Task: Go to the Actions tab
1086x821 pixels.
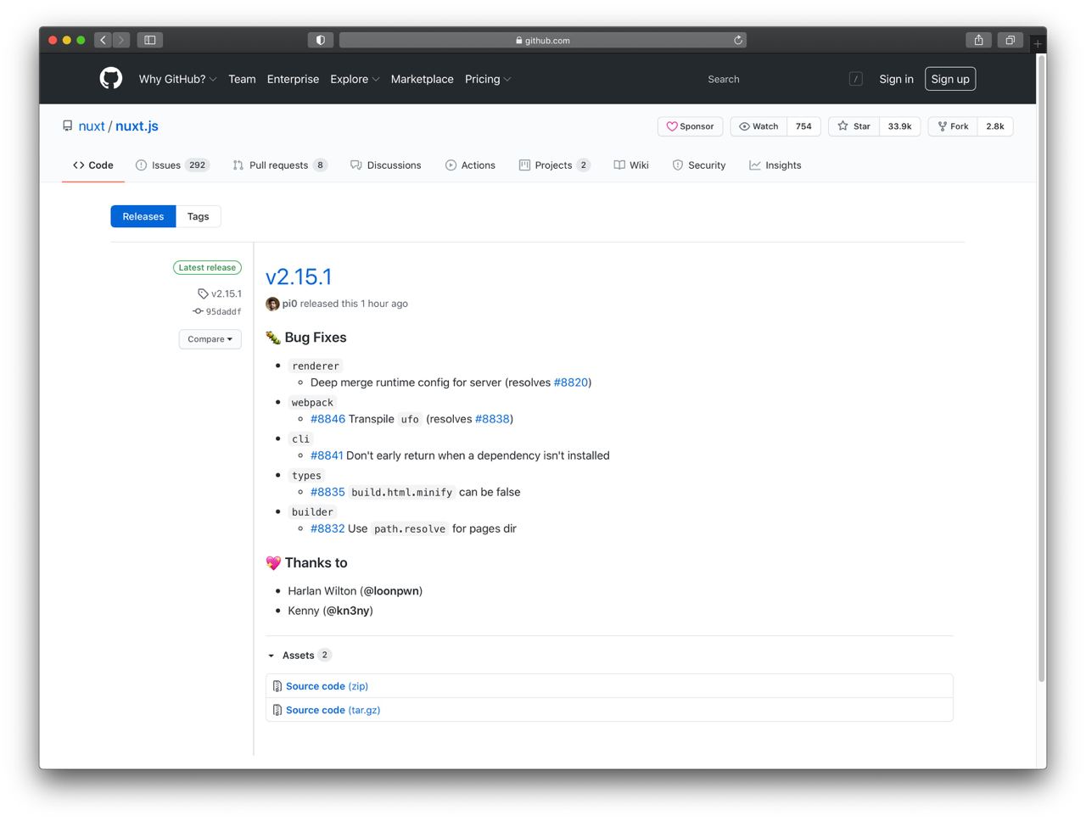Action: [470, 165]
